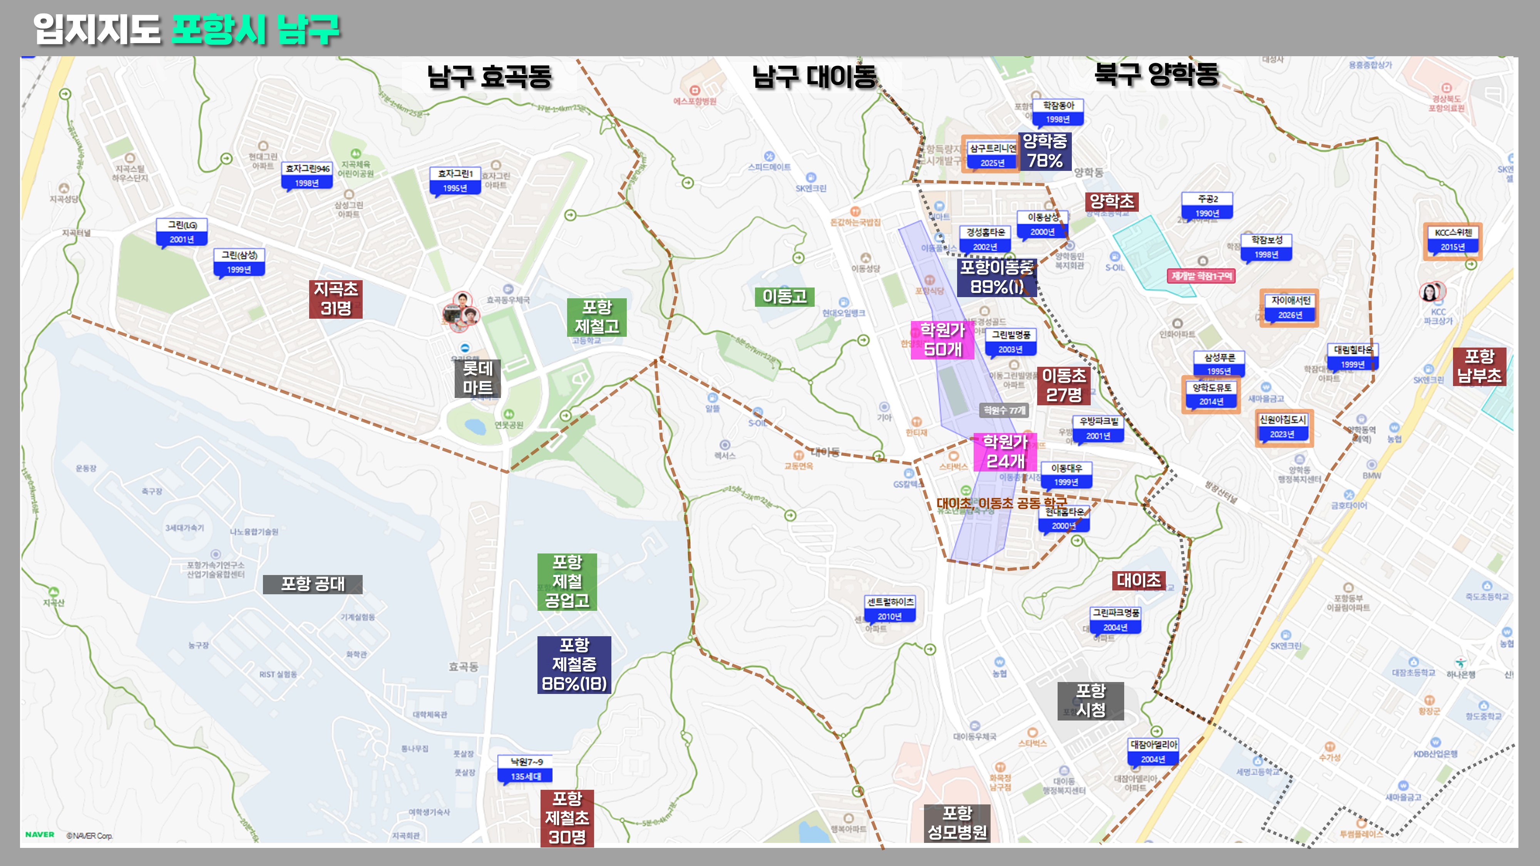Click the 재개발 학잠1구역 pink tag
Image resolution: width=1540 pixels, height=866 pixels.
coord(1201,276)
